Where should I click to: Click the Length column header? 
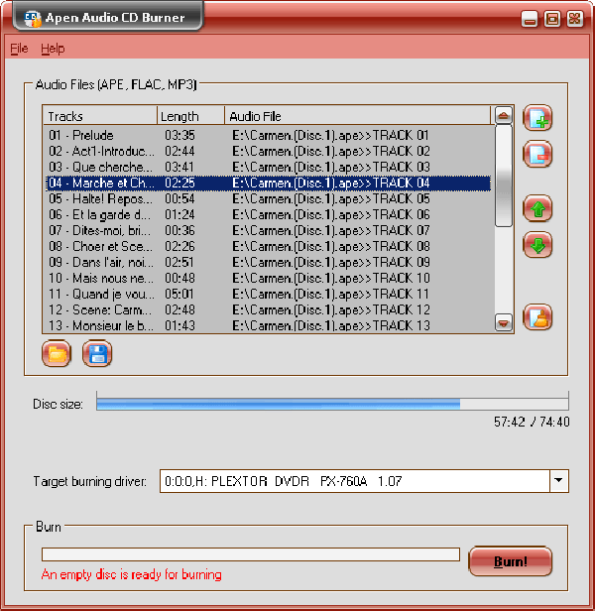[191, 116]
